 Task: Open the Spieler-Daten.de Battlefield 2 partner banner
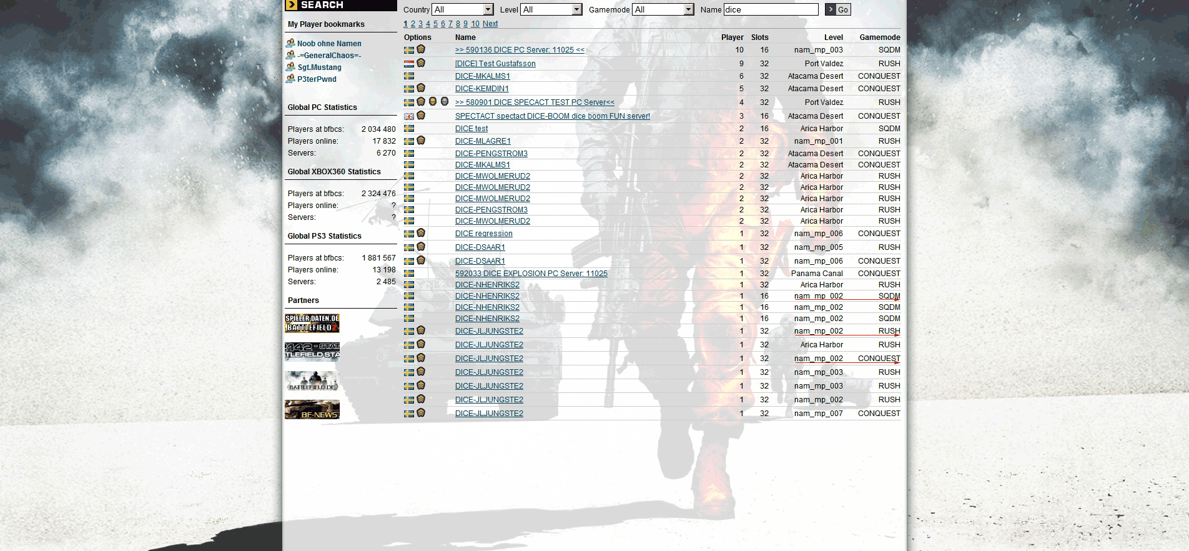click(312, 324)
